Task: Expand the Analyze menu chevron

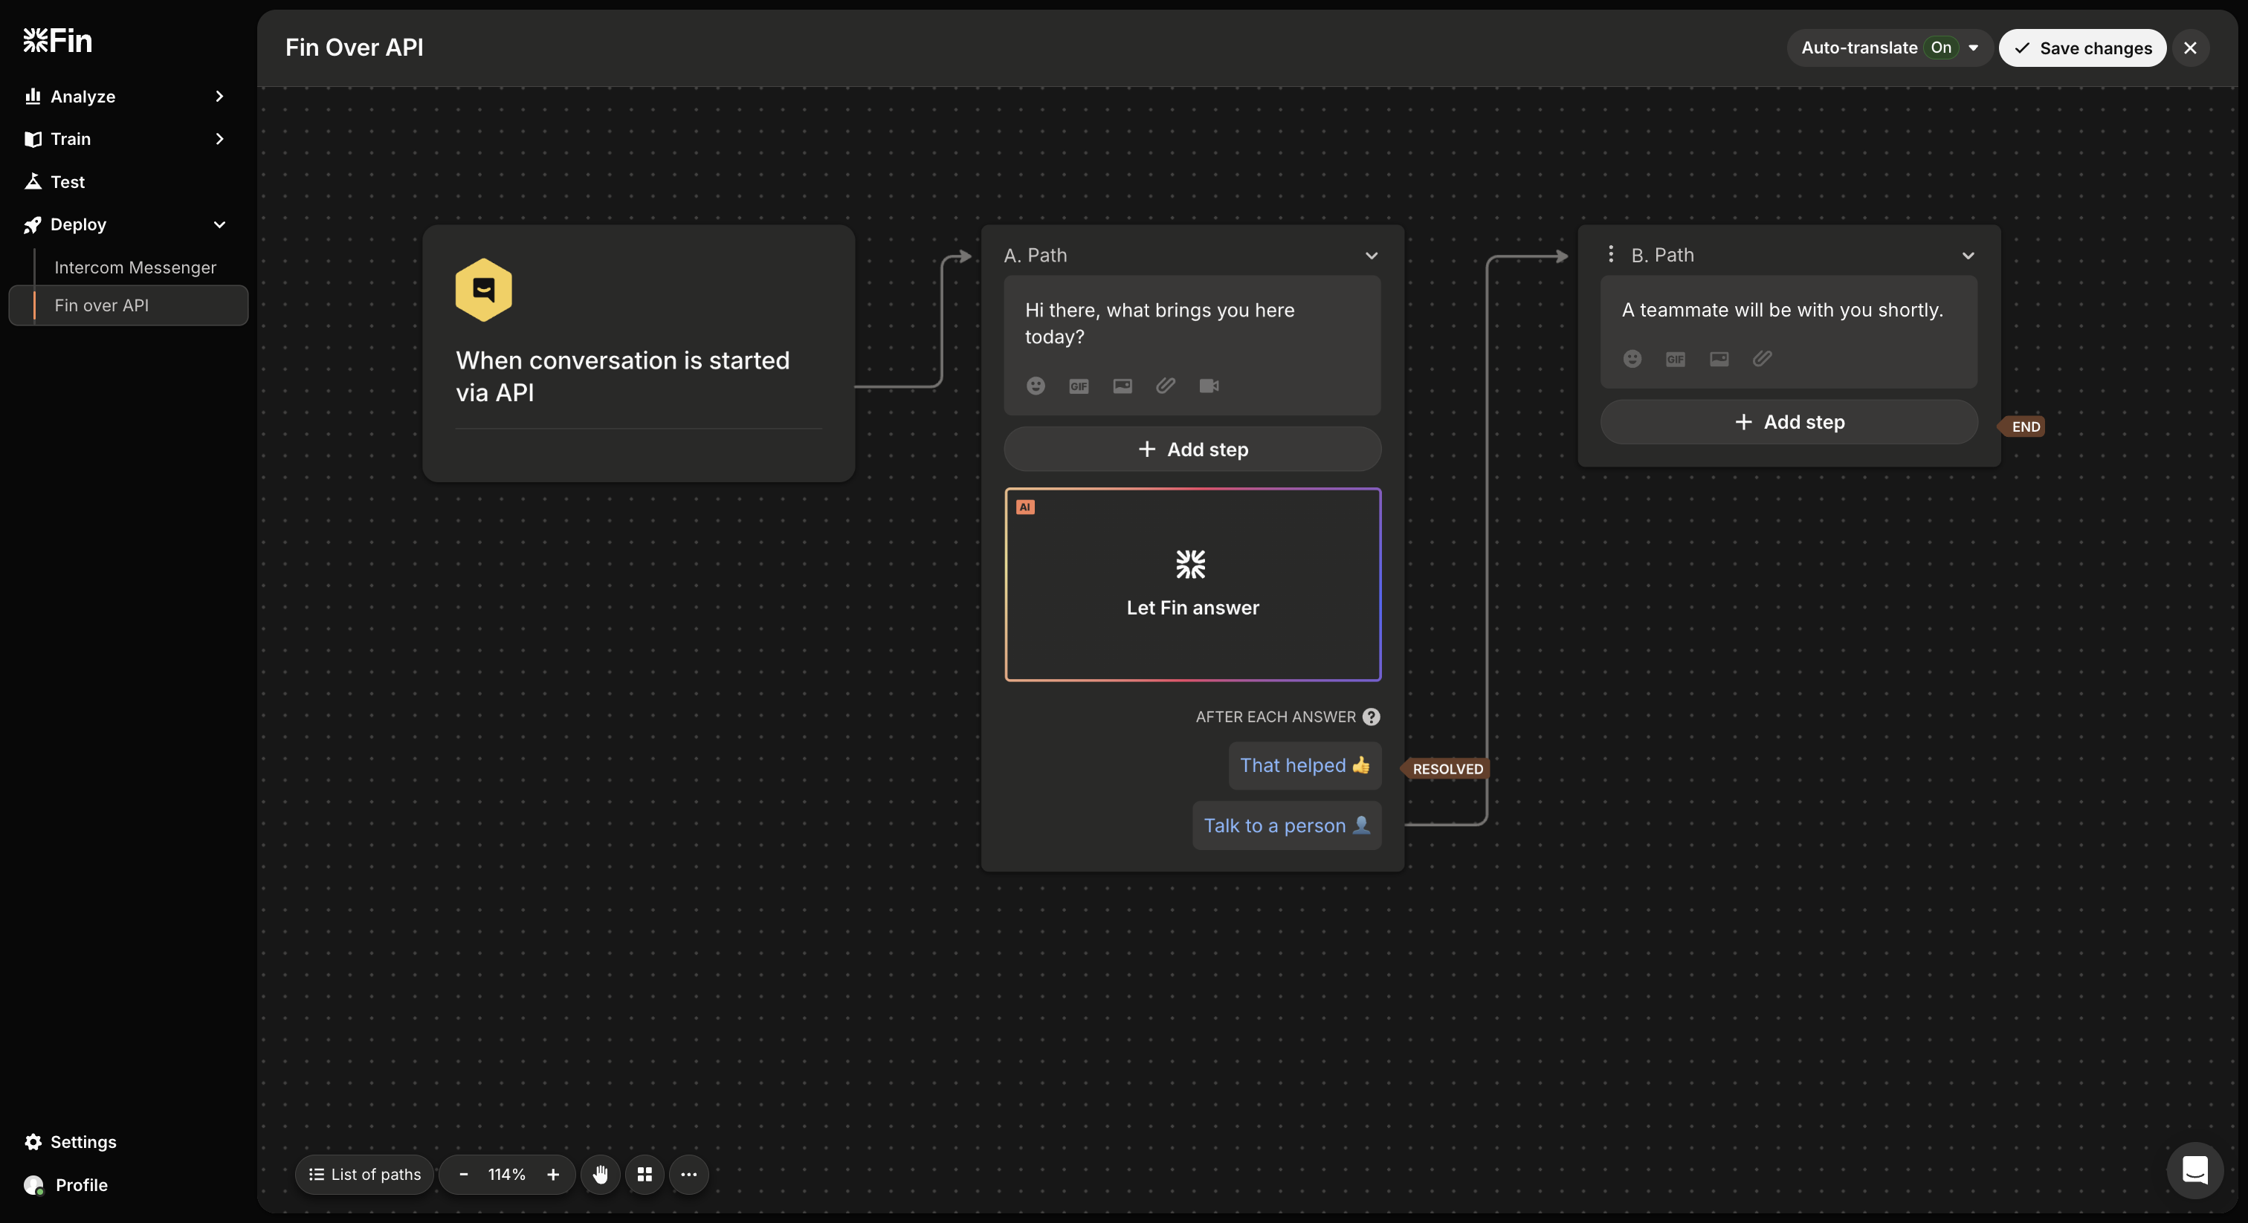Action: coord(220,96)
